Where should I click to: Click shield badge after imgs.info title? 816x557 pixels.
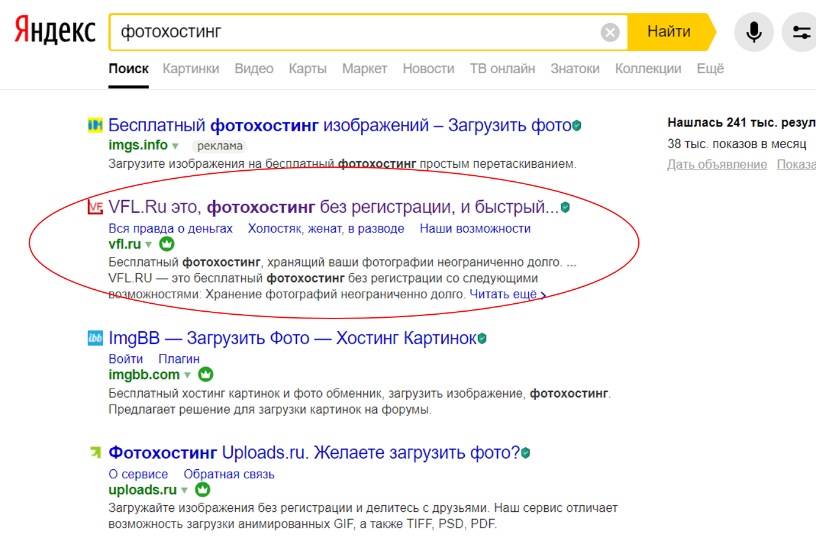[577, 126]
